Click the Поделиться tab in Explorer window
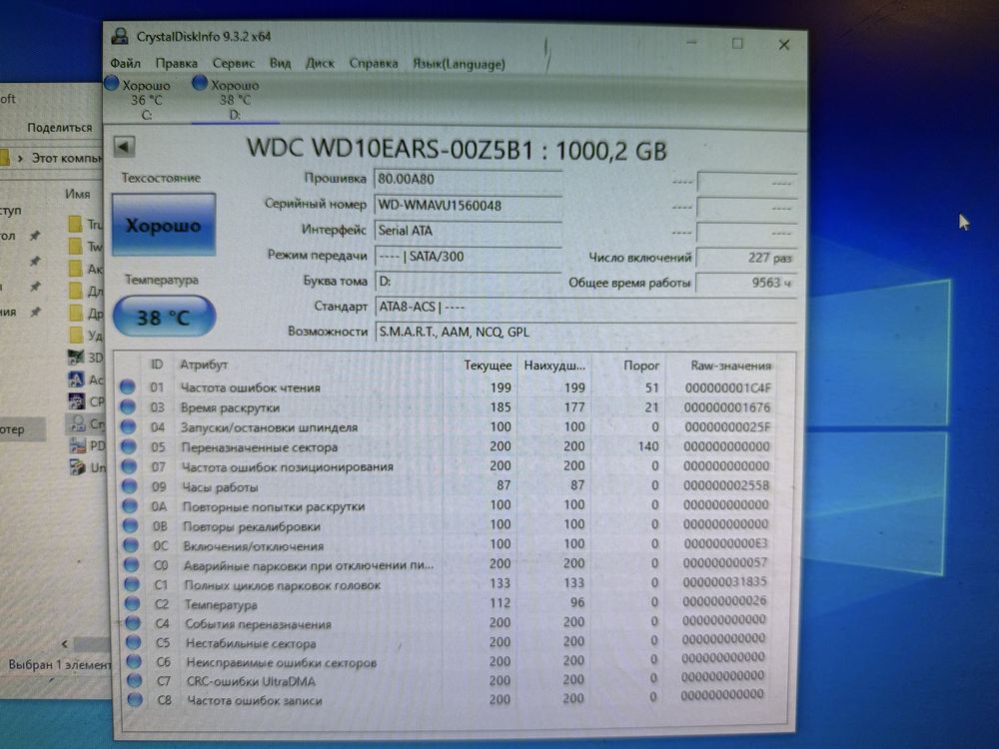The height and width of the screenshot is (749, 999). click(59, 128)
